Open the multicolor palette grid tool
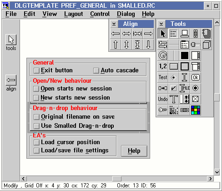This screenshot has width=222, height=191. coord(196,110)
